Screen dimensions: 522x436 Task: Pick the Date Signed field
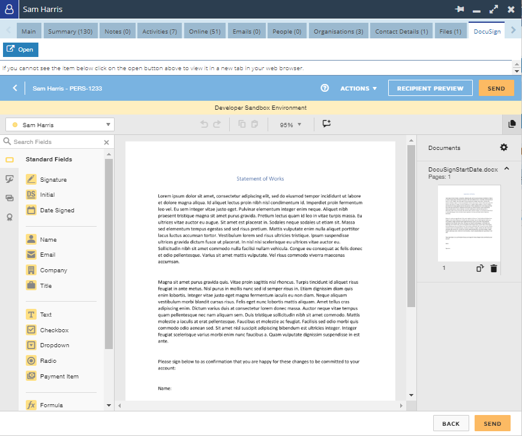tap(50, 210)
